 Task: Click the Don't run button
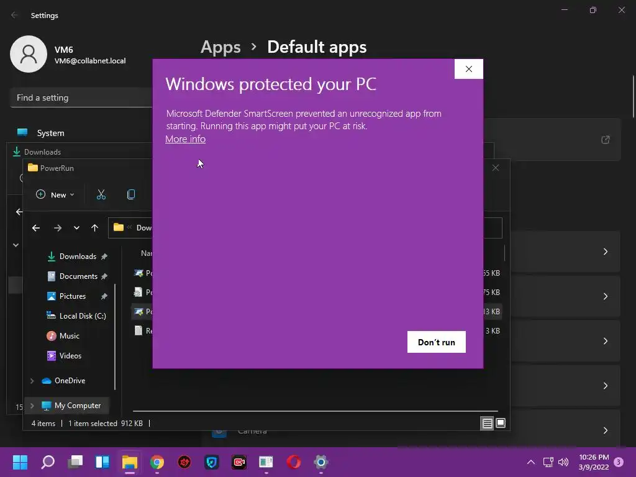[x=437, y=342]
